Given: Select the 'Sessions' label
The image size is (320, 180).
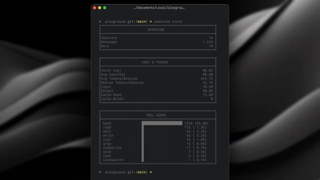Looking at the screenshot, I should (x=109, y=38).
